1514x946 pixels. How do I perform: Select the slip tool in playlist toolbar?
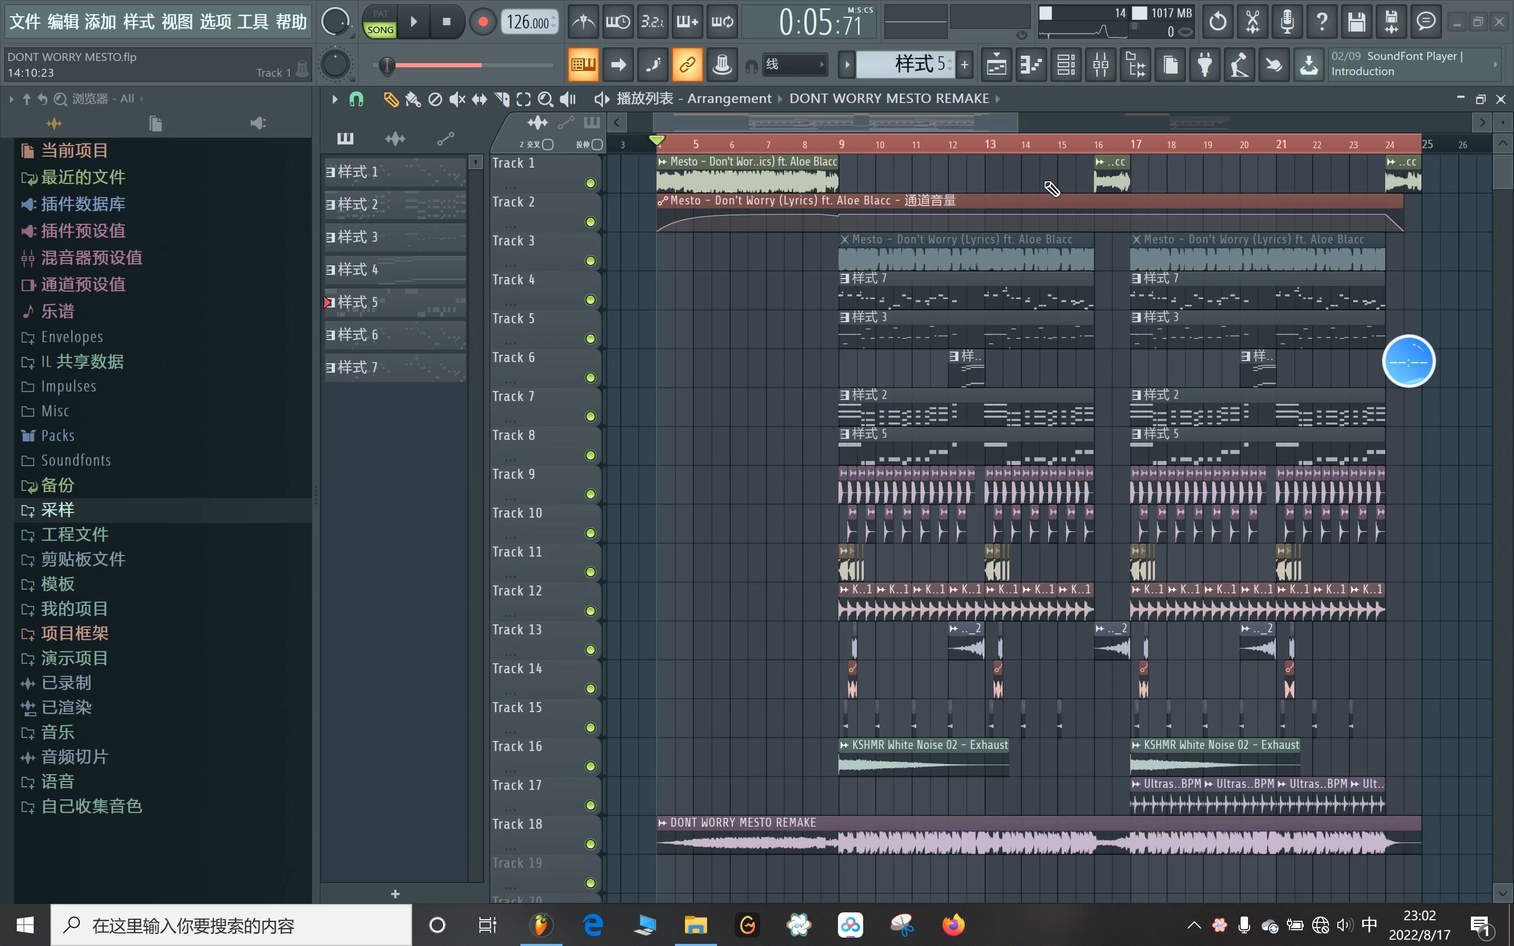(479, 99)
